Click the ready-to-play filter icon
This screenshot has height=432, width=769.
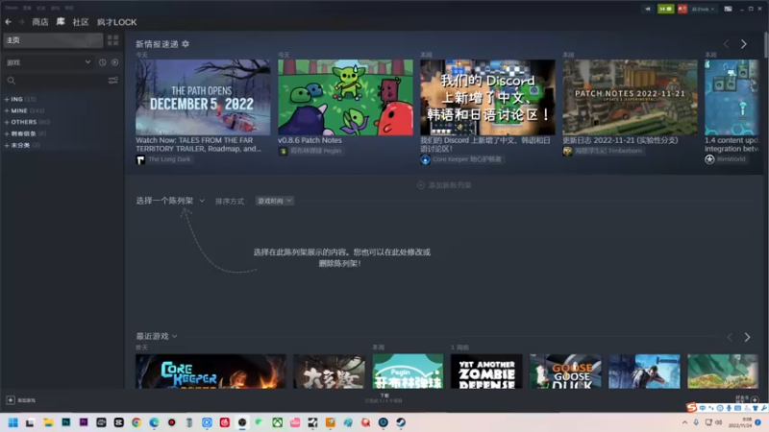point(114,62)
